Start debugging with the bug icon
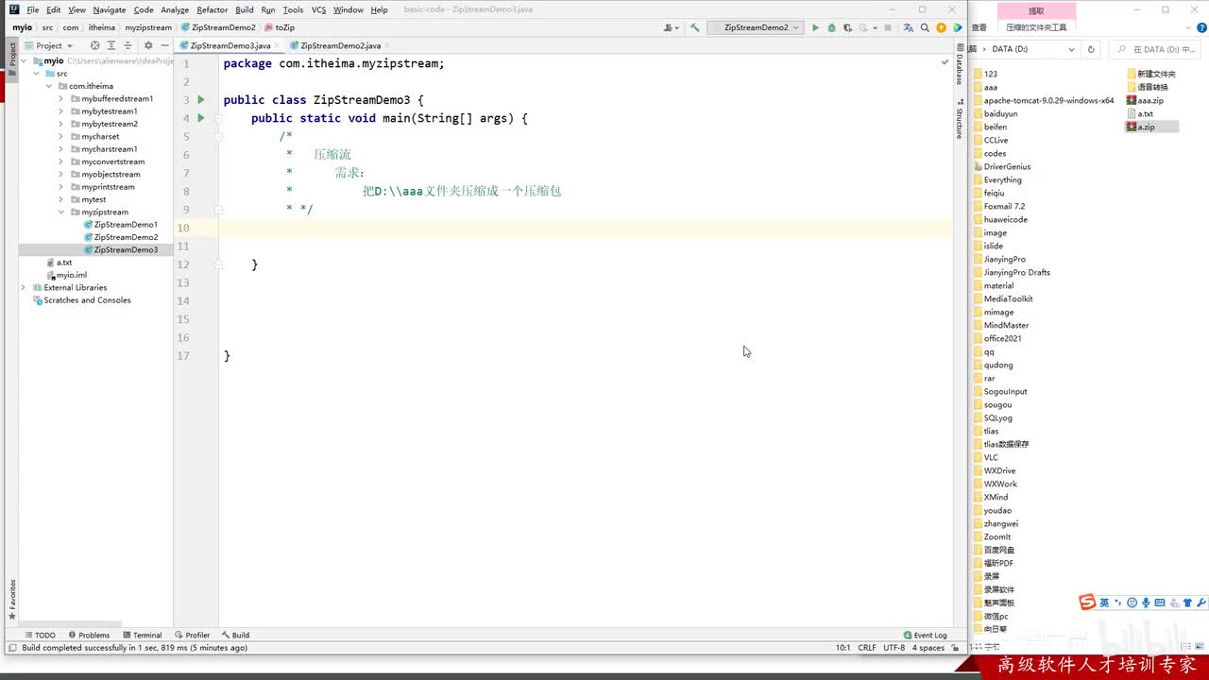Image resolution: width=1209 pixels, height=680 pixels. click(x=831, y=27)
